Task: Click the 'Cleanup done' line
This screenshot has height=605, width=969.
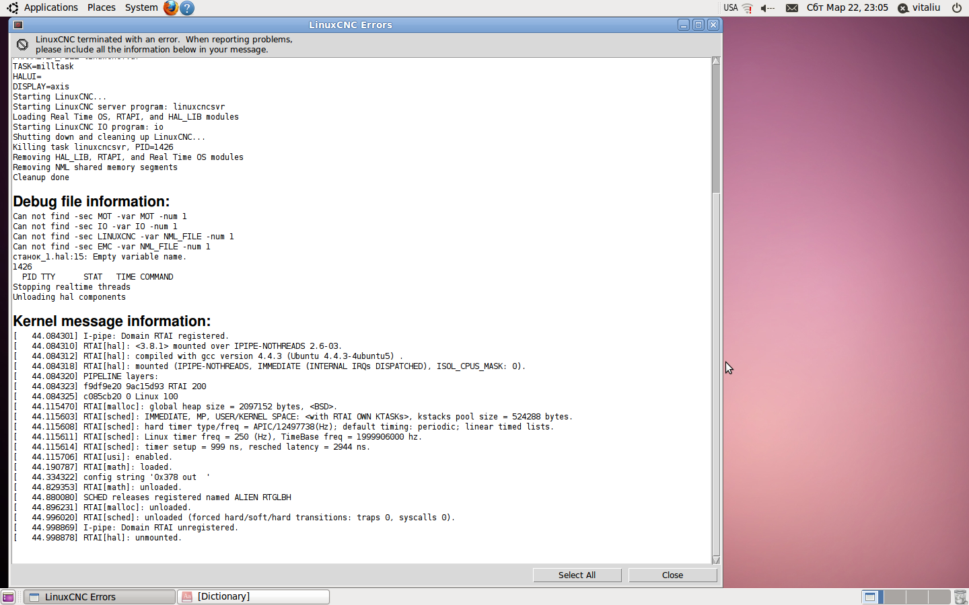Action: 41,177
